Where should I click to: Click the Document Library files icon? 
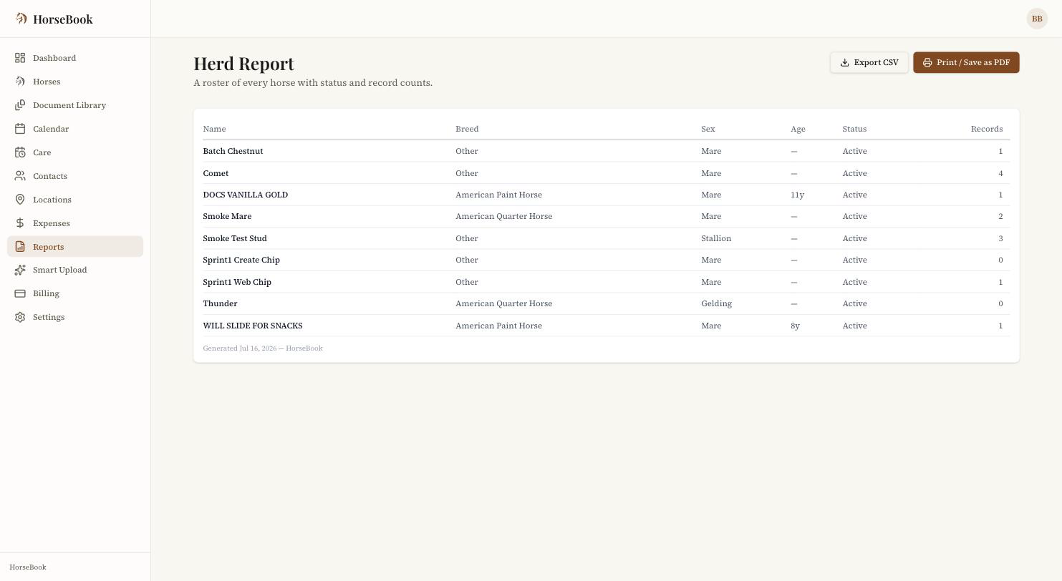[x=20, y=105]
